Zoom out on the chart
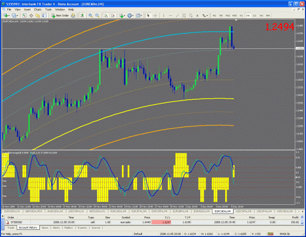This screenshot has width=306, height=237. coord(97,16)
